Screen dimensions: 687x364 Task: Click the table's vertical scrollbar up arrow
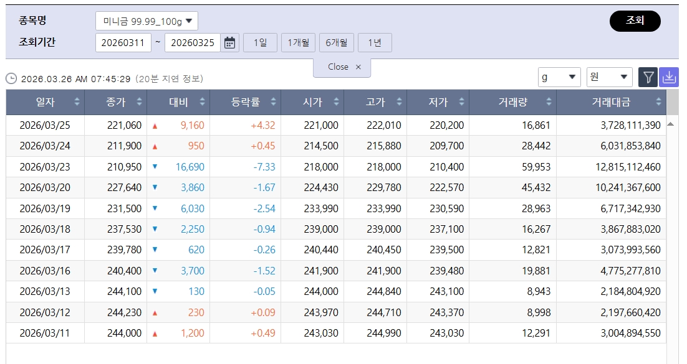[x=671, y=124]
